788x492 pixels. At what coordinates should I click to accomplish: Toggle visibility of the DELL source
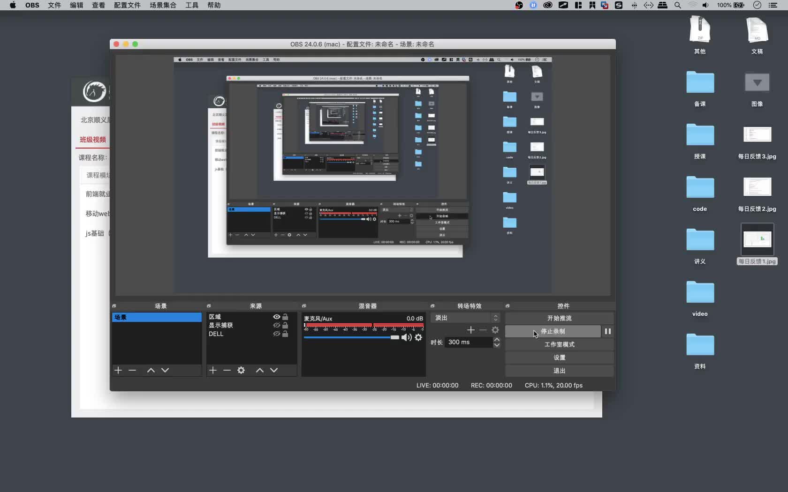point(276,334)
